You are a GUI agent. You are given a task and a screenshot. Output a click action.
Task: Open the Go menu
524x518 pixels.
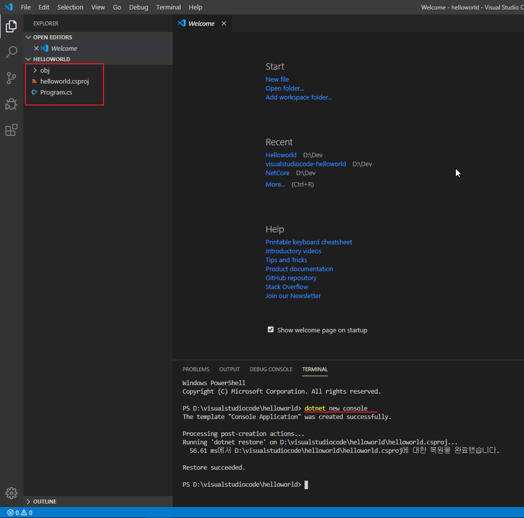coord(117,7)
